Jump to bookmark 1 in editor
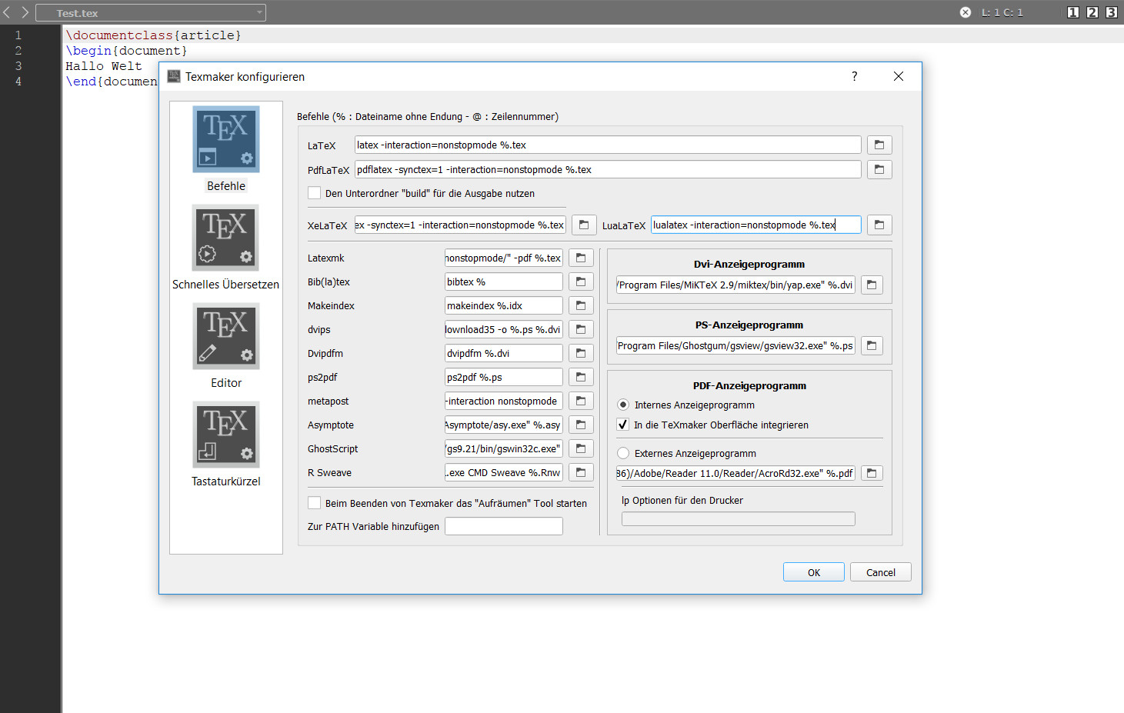 (1073, 12)
